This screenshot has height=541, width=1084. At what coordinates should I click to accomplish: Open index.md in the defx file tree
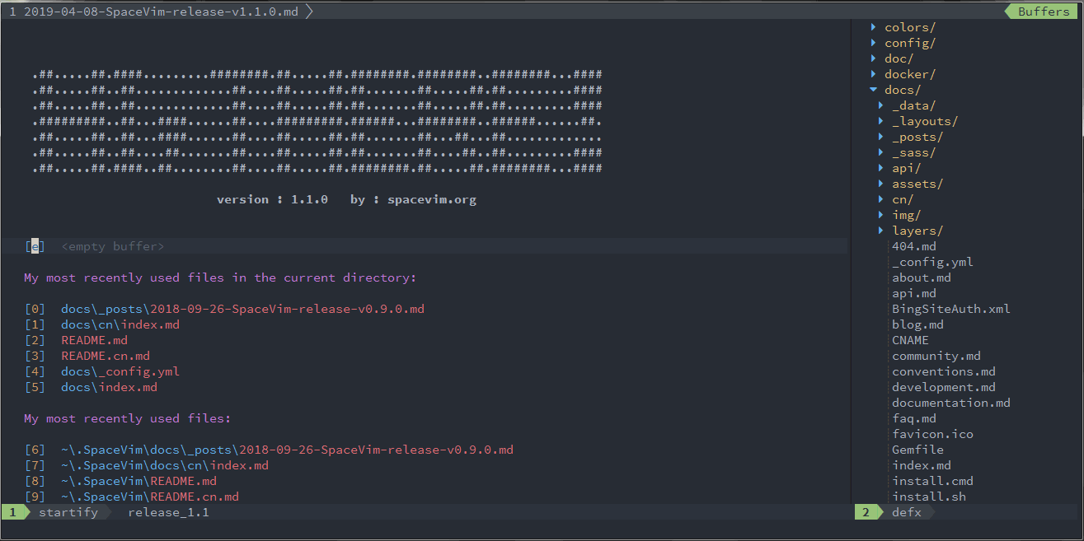click(x=922, y=465)
